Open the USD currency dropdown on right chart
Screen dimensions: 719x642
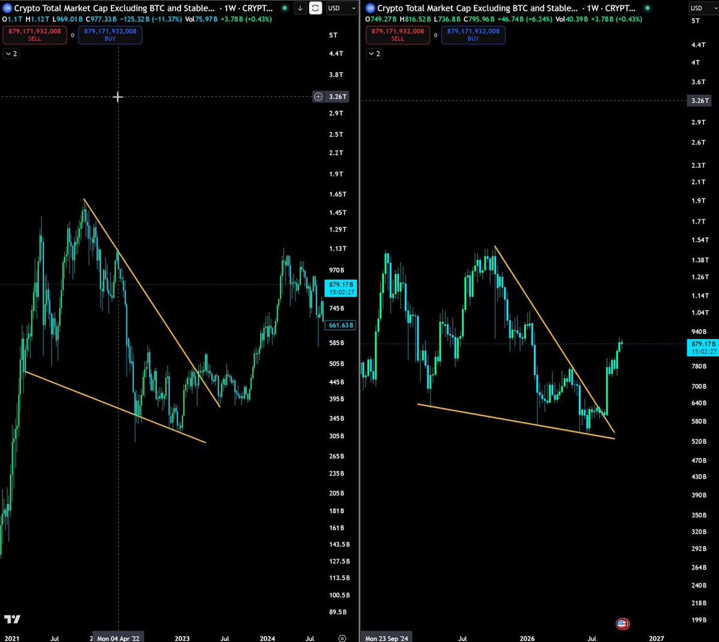(703, 8)
